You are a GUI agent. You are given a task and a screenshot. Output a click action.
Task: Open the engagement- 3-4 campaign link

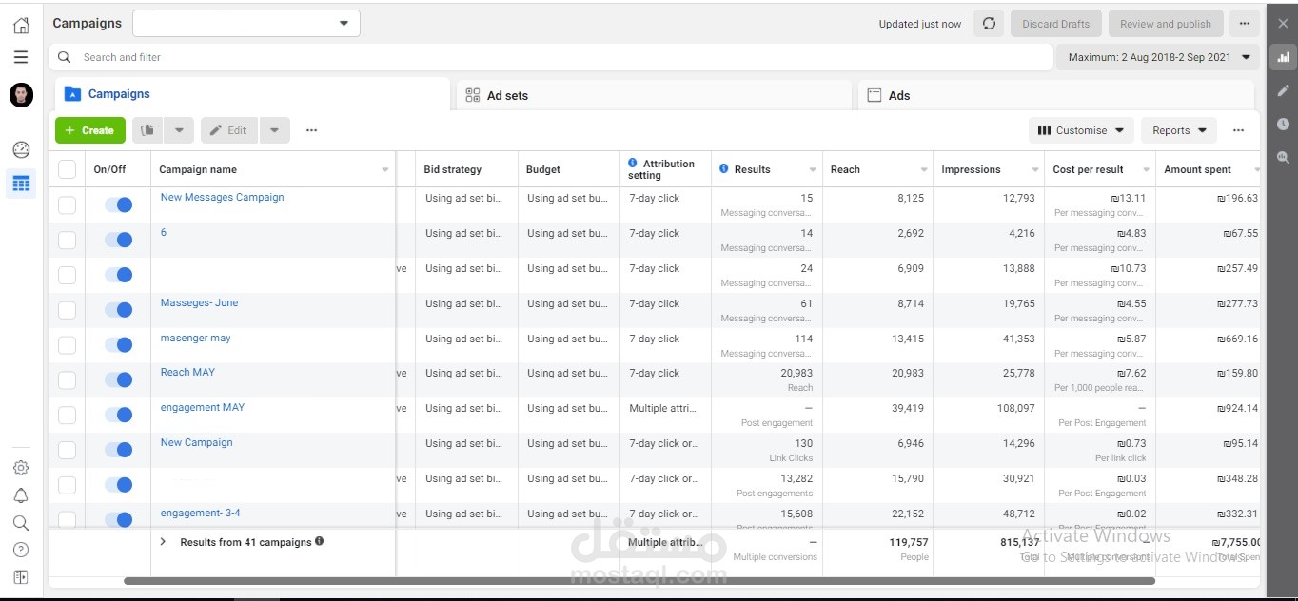(x=200, y=513)
